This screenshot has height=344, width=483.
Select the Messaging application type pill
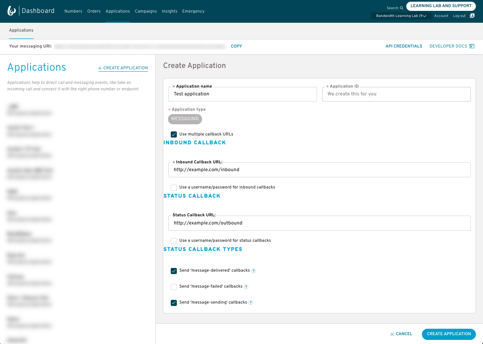(185, 119)
